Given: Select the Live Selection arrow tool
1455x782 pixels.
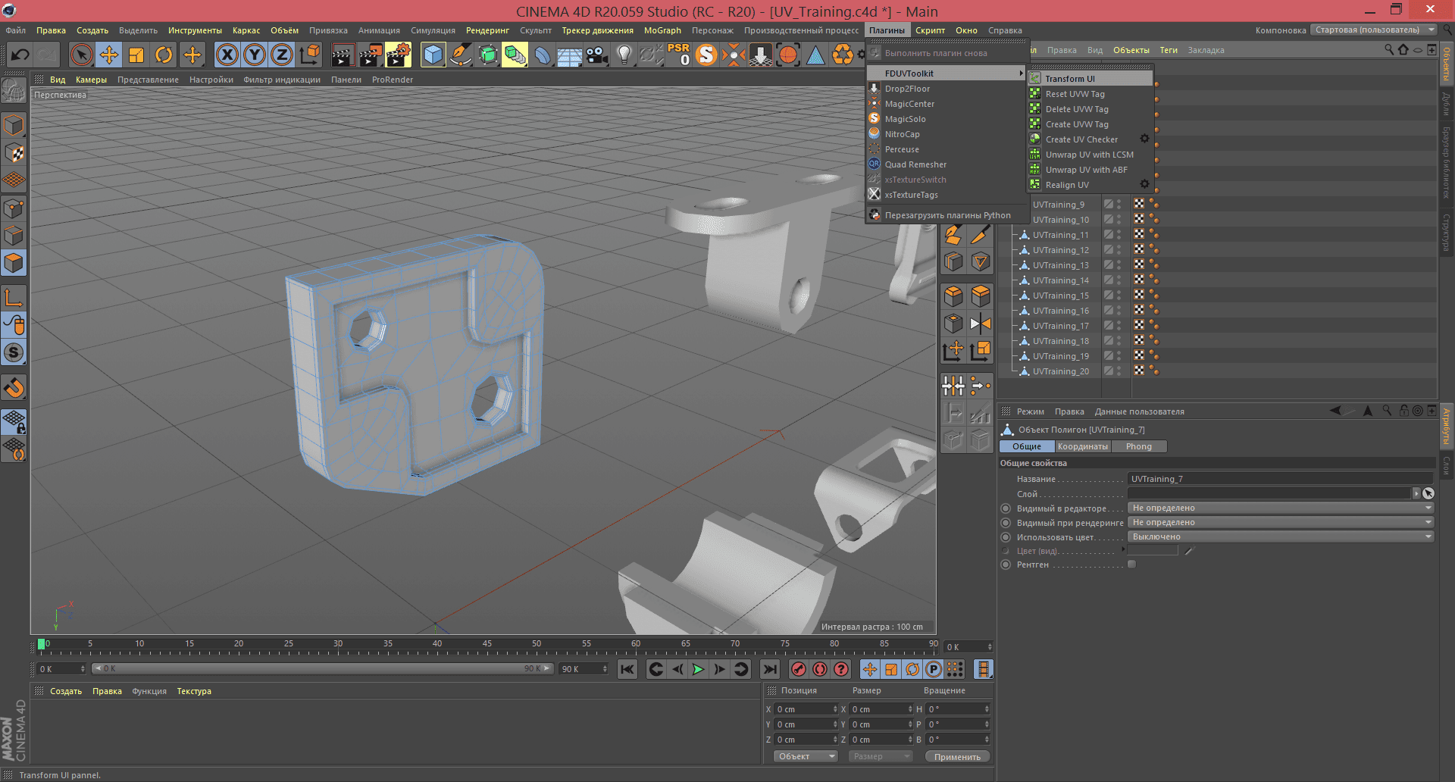Looking at the screenshot, I should [x=81, y=55].
